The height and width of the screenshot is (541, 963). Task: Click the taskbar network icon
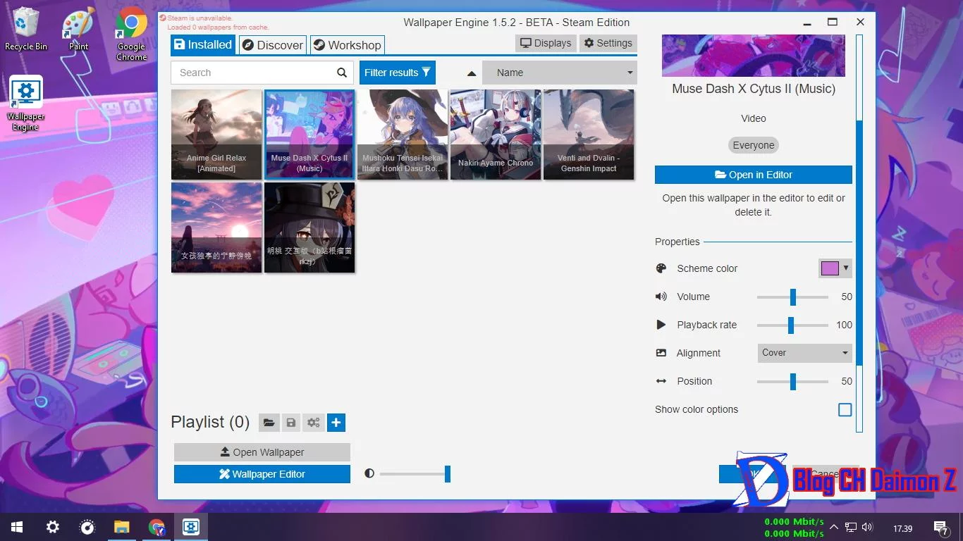point(851,527)
